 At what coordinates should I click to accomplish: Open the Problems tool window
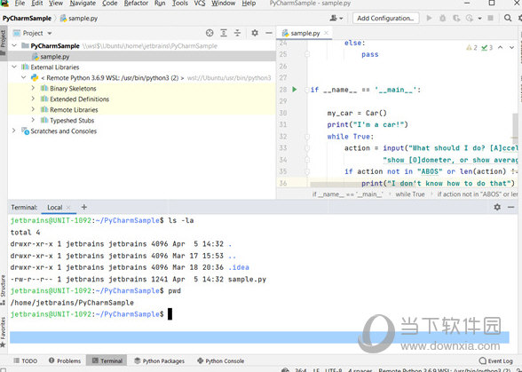click(65, 360)
